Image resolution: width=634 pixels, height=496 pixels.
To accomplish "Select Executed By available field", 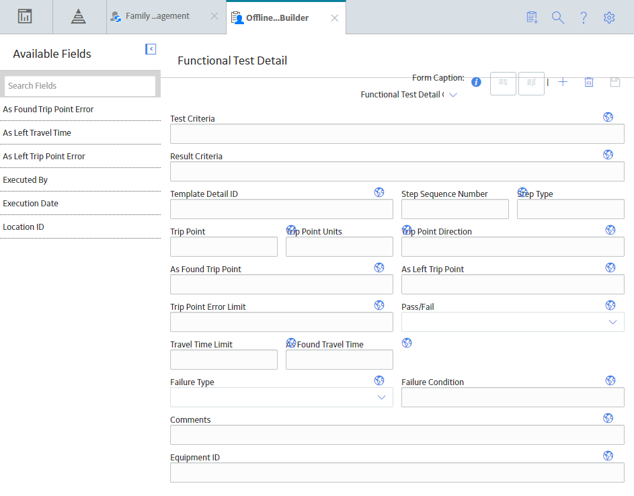I will [x=81, y=179].
